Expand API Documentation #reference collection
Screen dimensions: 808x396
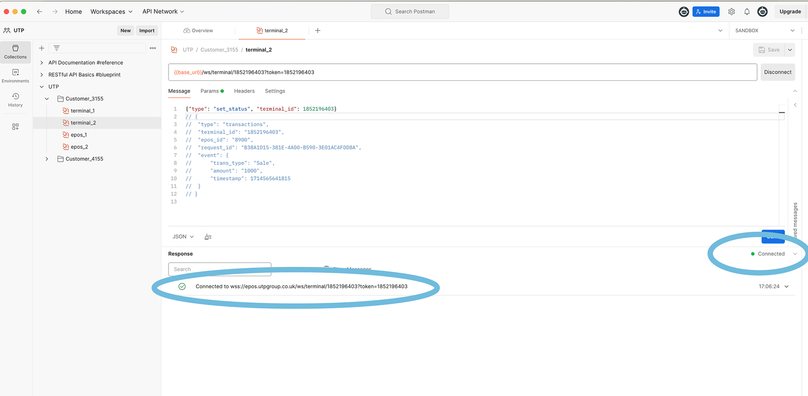(x=42, y=63)
